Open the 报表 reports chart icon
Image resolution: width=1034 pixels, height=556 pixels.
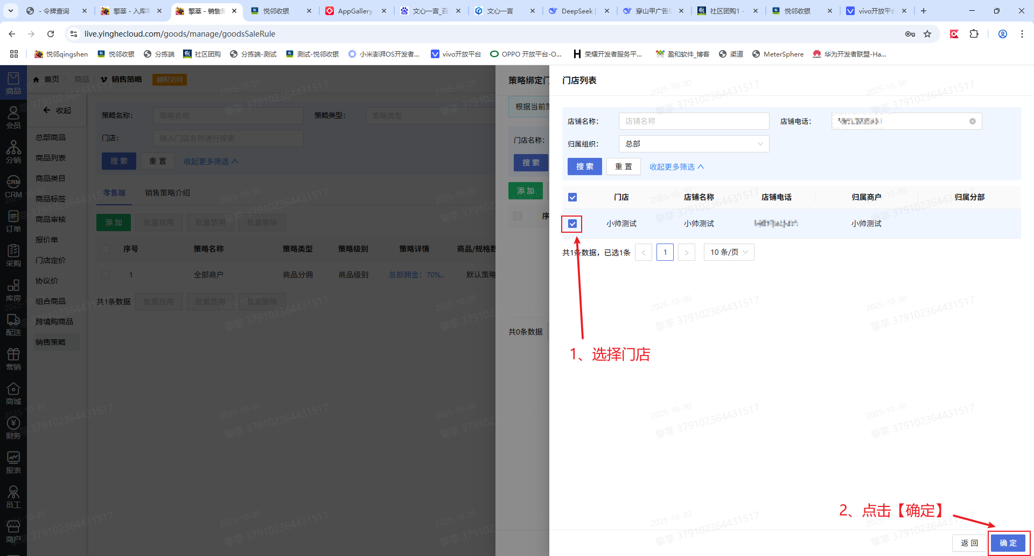point(13,462)
